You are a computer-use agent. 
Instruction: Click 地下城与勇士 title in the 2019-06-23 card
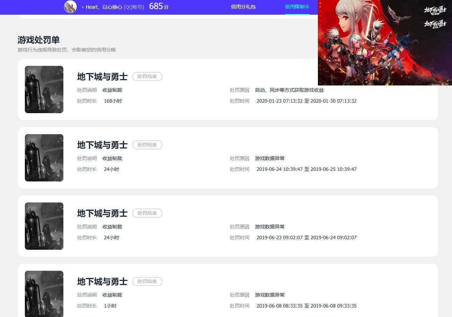pos(102,213)
